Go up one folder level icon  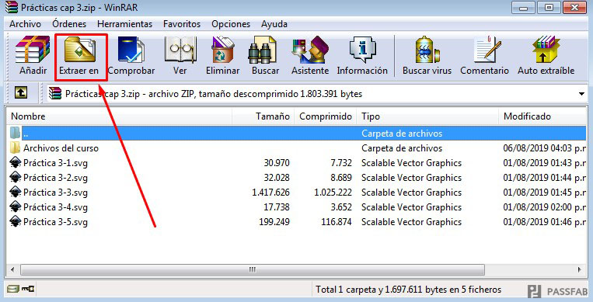pyautogui.click(x=21, y=92)
